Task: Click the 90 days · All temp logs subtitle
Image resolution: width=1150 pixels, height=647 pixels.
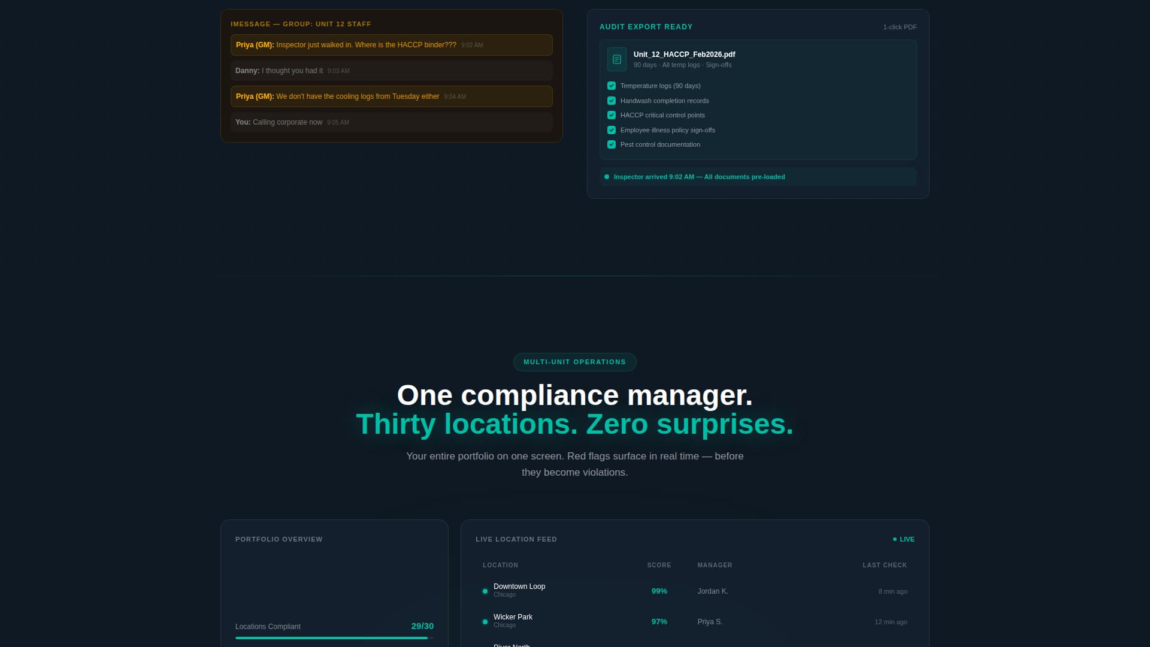Action: click(682, 65)
